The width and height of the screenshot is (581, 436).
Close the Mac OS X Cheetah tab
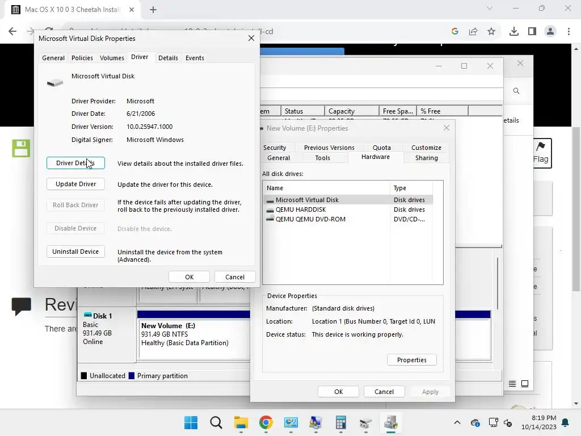coord(132,10)
